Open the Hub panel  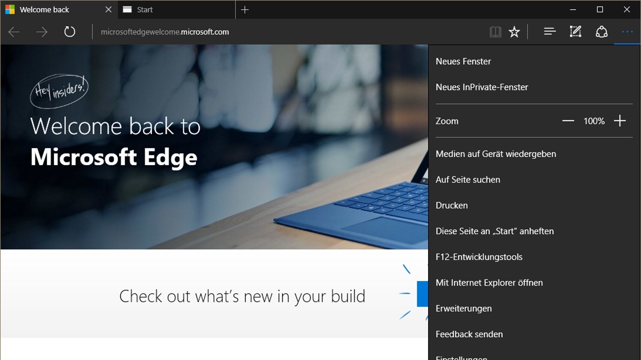(549, 31)
